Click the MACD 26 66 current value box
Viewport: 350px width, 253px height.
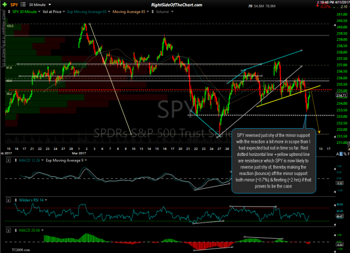pyautogui.click(x=340, y=245)
